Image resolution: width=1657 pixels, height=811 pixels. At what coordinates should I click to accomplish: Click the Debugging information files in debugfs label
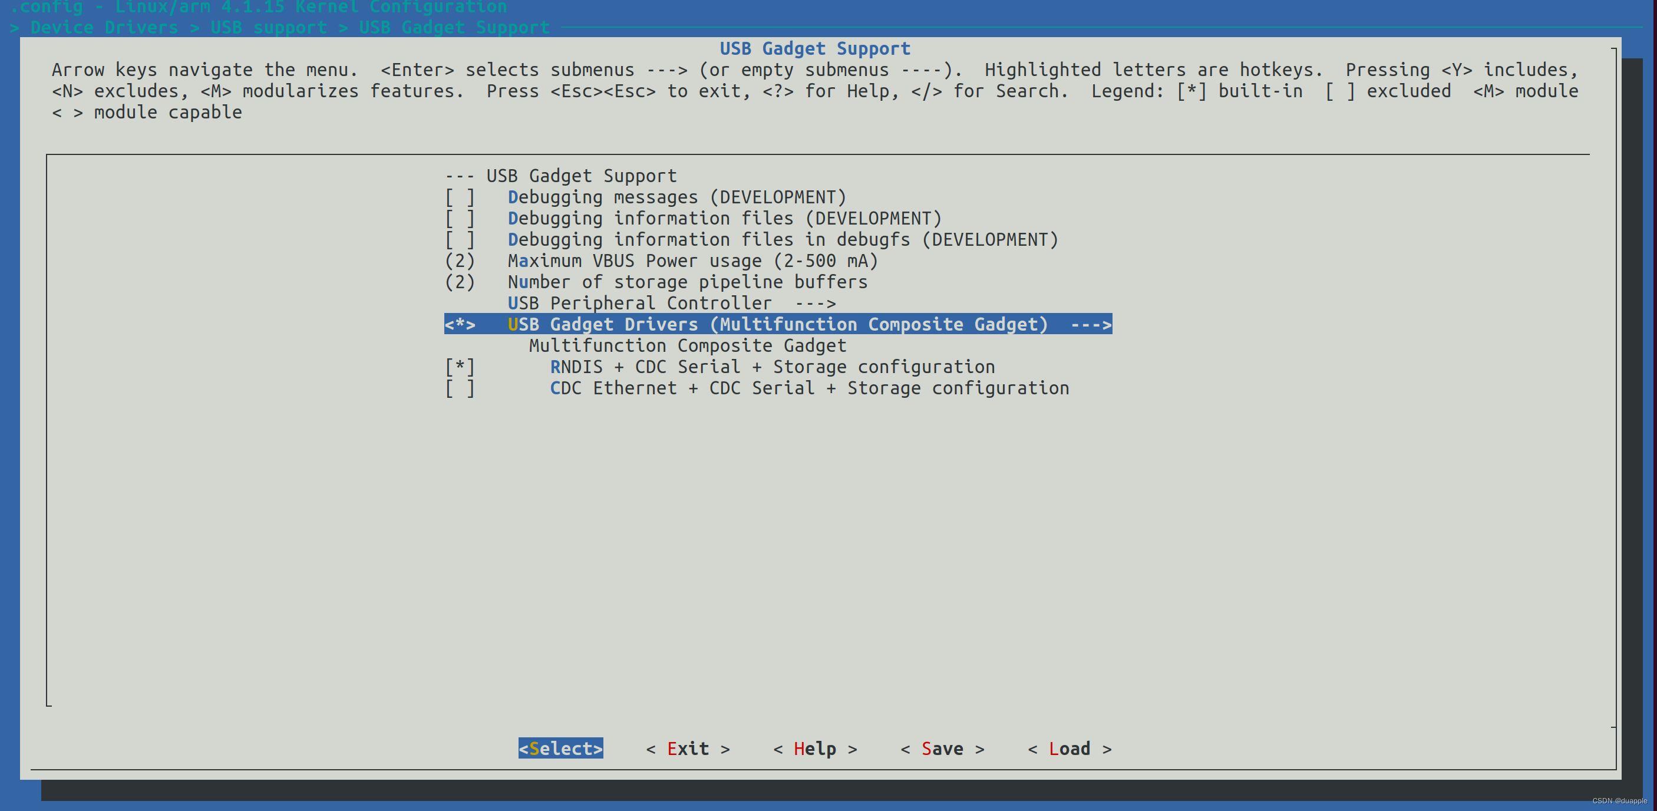783,240
